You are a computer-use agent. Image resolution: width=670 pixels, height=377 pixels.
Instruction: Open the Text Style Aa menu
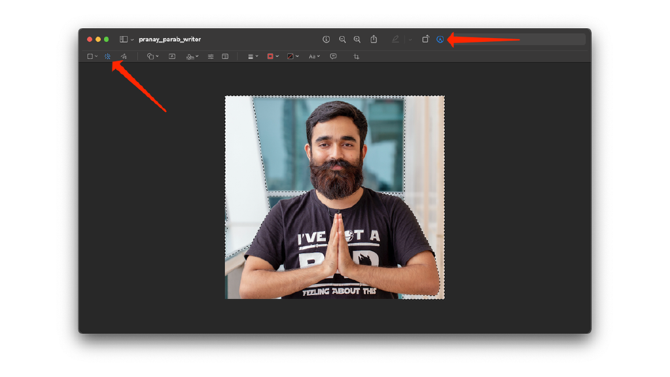[x=314, y=56]
